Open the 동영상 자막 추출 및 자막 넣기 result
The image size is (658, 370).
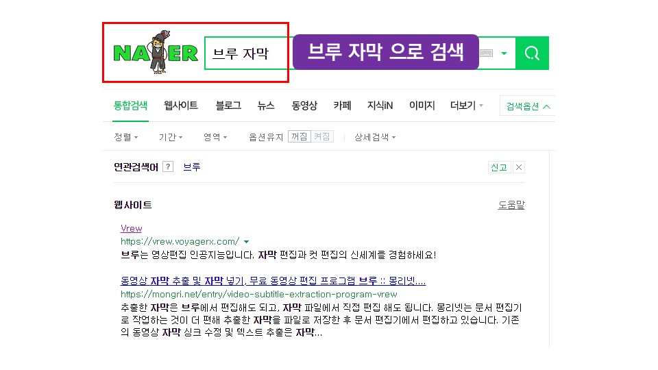pyautogui.click(x=273, y=281)
